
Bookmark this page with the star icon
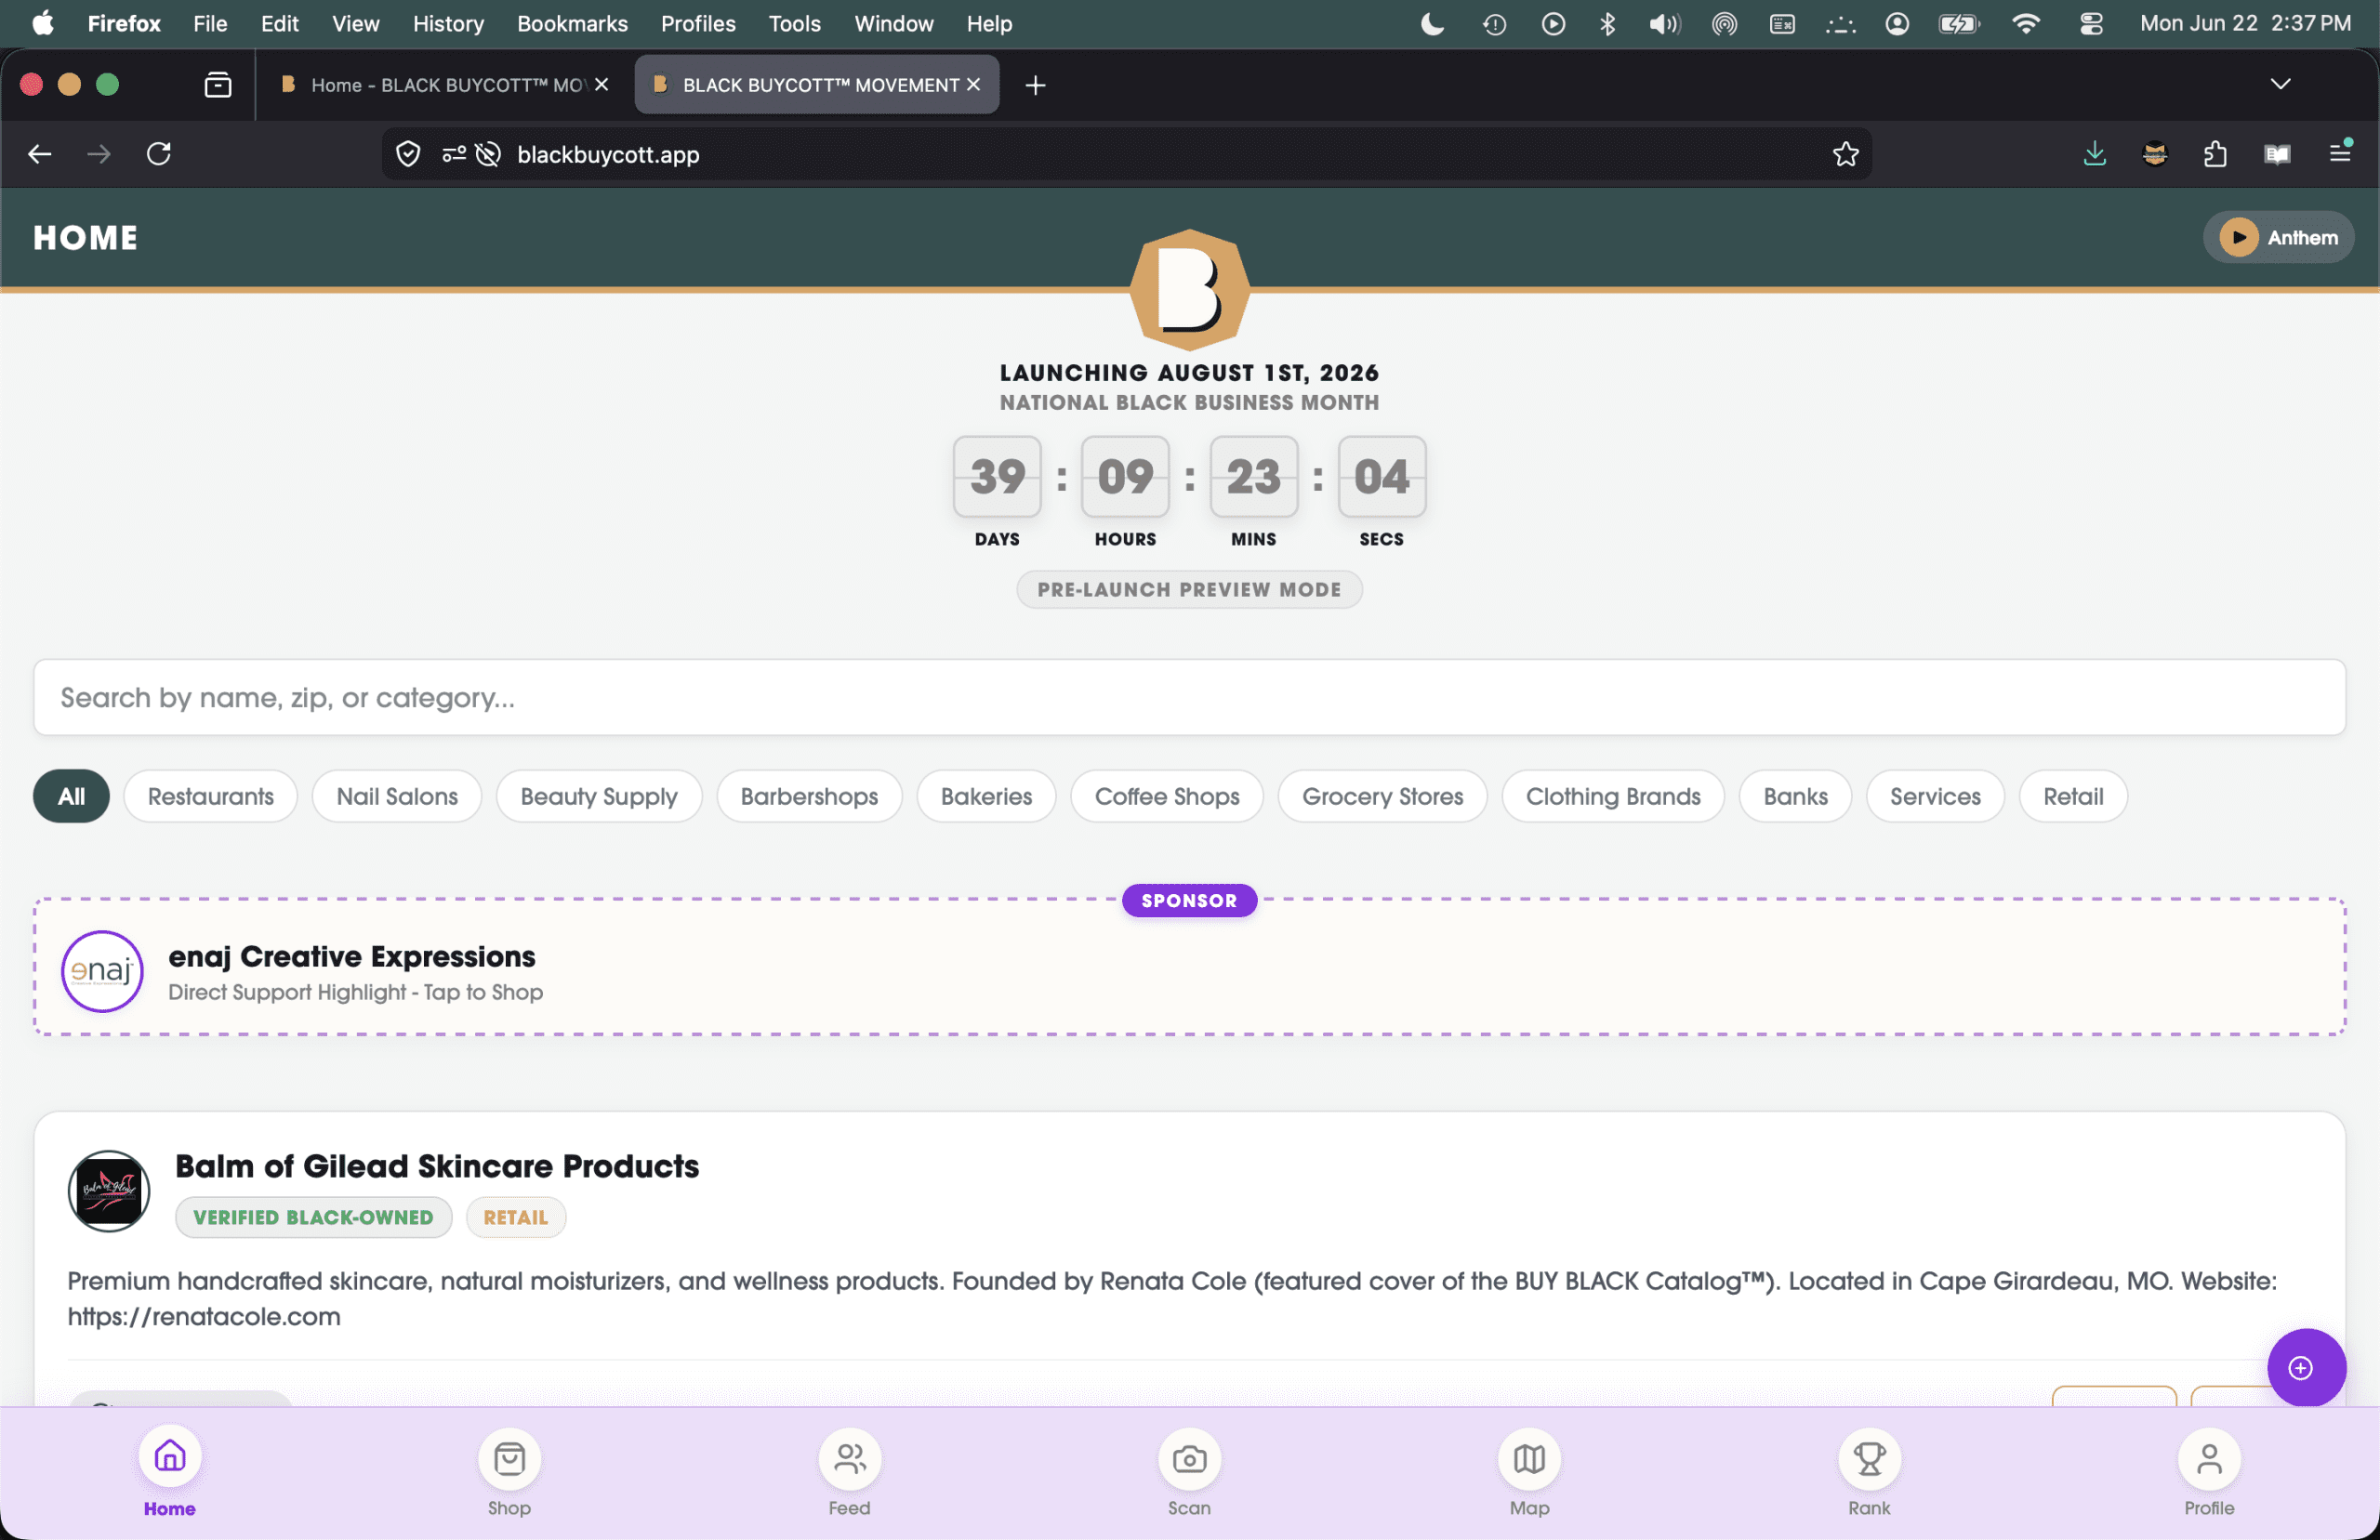[x=1845, y=154]
